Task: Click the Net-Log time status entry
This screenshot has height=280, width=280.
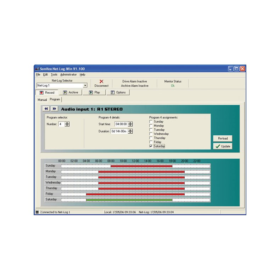Action: 156,212
